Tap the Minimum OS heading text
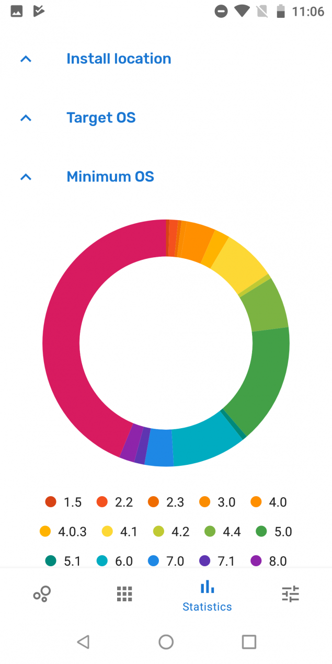 tap(110, 177)
